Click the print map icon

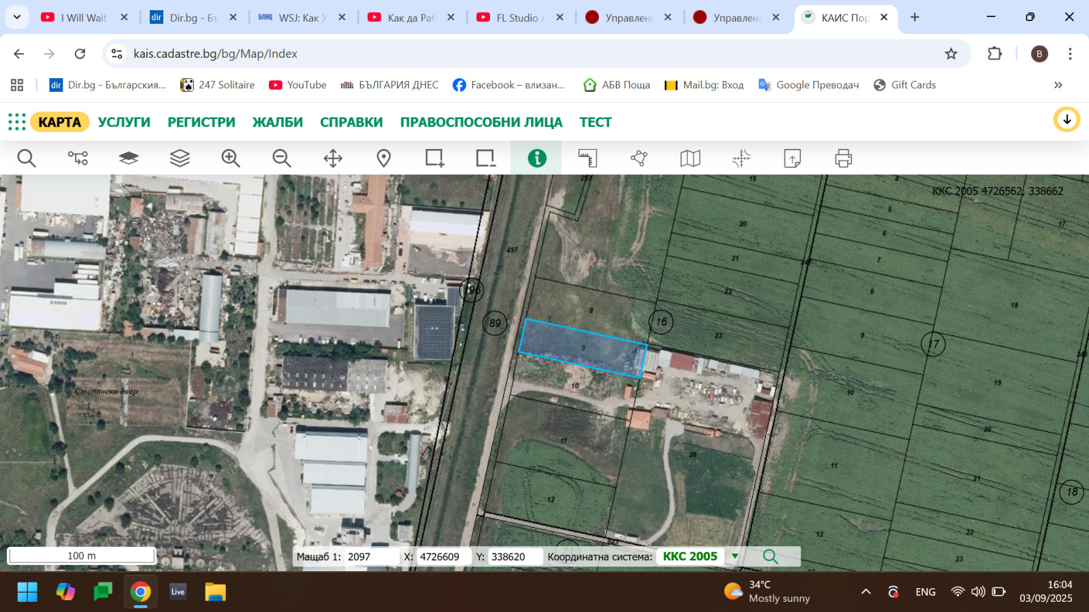pos(843,158)
